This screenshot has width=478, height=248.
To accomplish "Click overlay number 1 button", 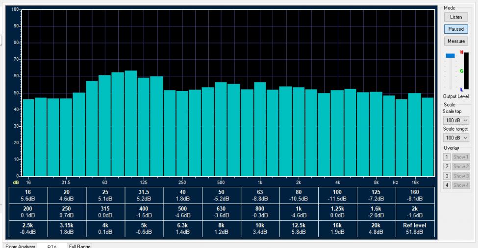I will pyautogui.click(x=447, y=157).
